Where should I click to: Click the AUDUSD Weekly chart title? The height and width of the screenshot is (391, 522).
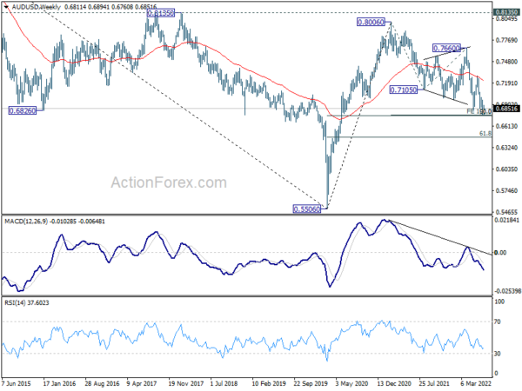37,7
